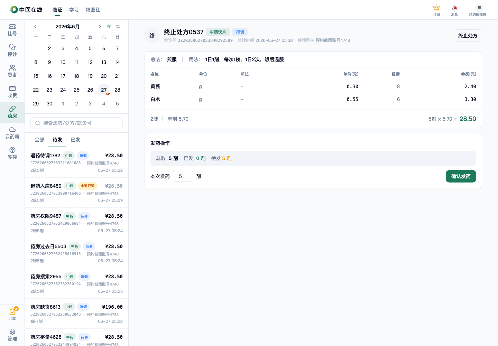Click the ¥196.00 price entry
The image size is (498, 346).
point(112,307)
